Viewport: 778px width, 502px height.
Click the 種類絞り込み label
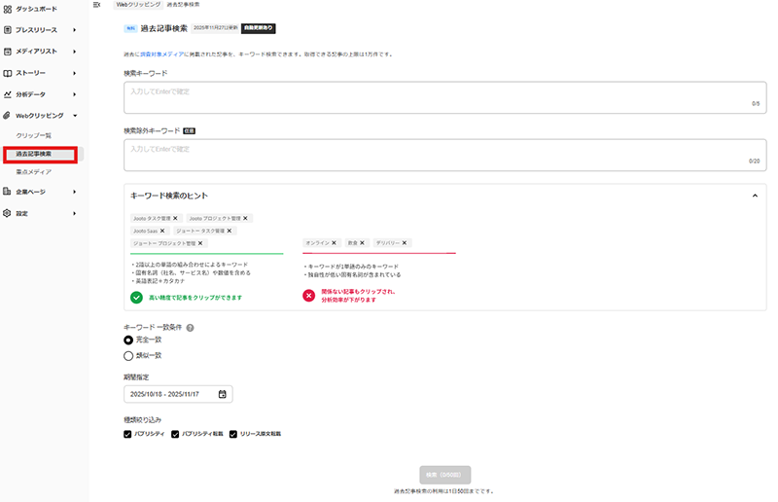coord(142,420)
